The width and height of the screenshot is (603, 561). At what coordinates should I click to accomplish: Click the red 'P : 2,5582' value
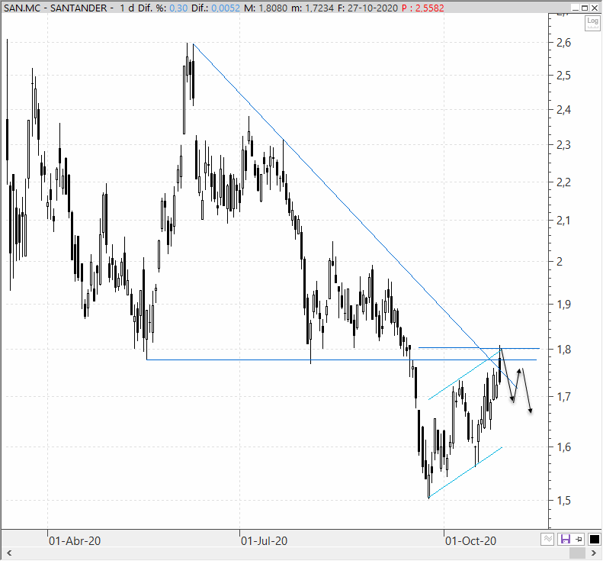(422, 8)
